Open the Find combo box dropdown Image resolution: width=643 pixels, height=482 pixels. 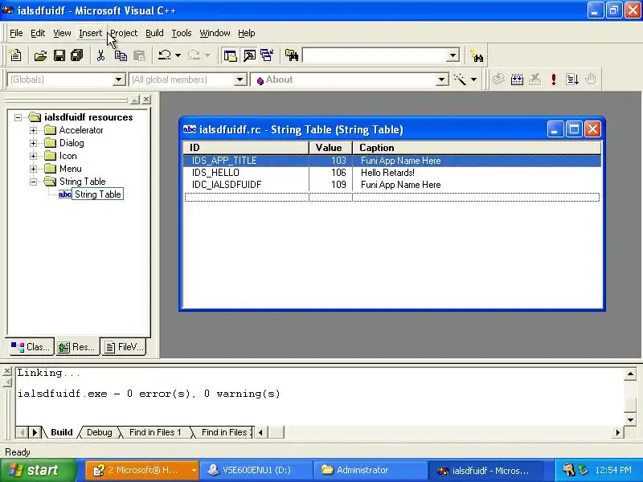point(453,55)
